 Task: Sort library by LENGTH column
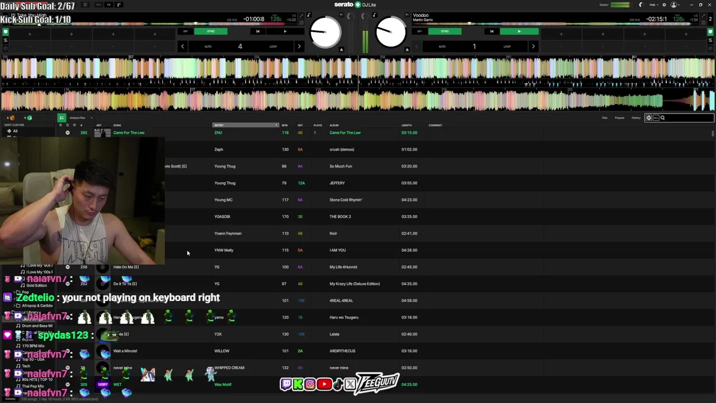coord(407,125)
